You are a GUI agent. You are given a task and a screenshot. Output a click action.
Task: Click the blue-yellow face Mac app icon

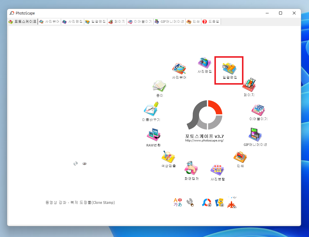[219, 203]
